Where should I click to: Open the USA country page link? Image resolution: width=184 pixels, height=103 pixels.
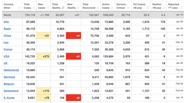6,56
